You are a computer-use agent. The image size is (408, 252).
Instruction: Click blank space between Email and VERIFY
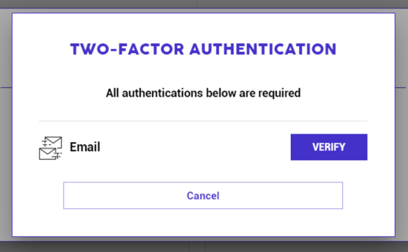(x=195, y=147)
